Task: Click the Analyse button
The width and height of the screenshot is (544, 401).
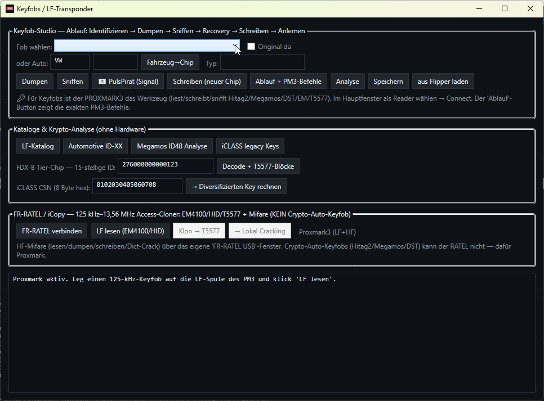Action: [347, 82]
